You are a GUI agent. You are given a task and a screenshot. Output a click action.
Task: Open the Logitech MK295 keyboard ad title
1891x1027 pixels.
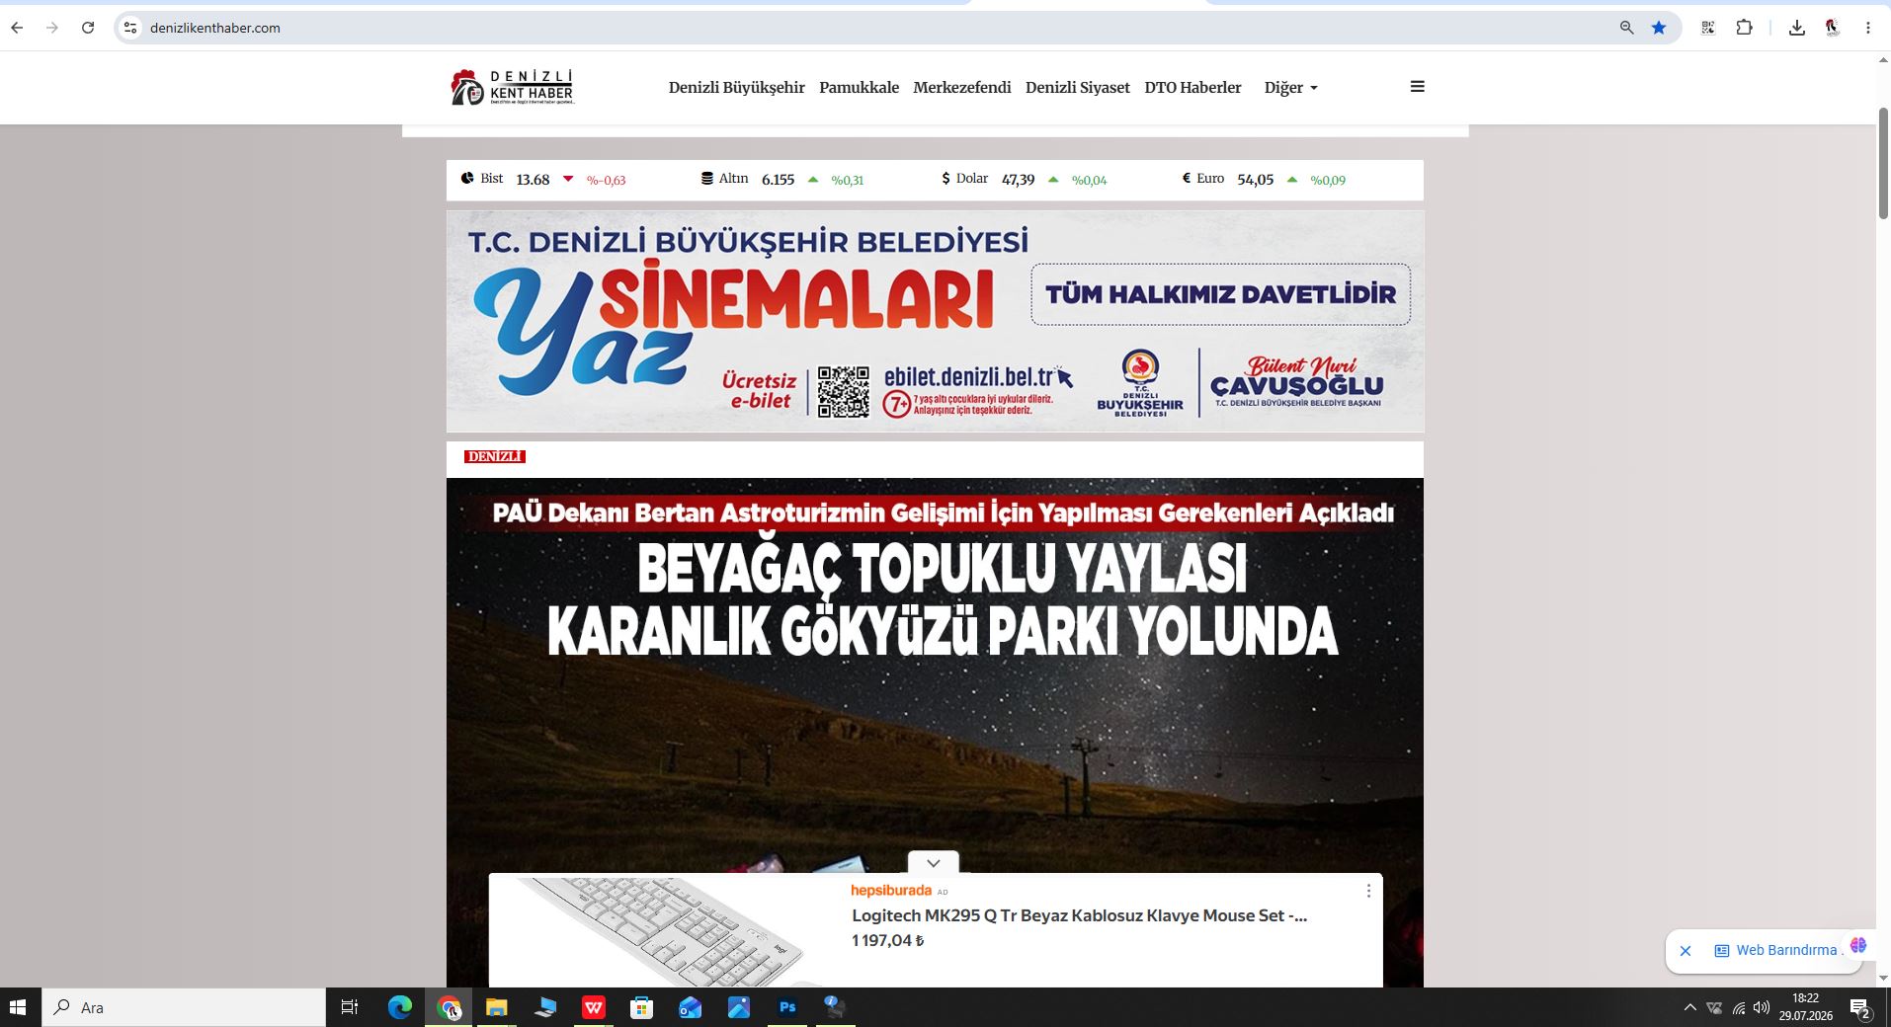click(x=1079, y=915)
